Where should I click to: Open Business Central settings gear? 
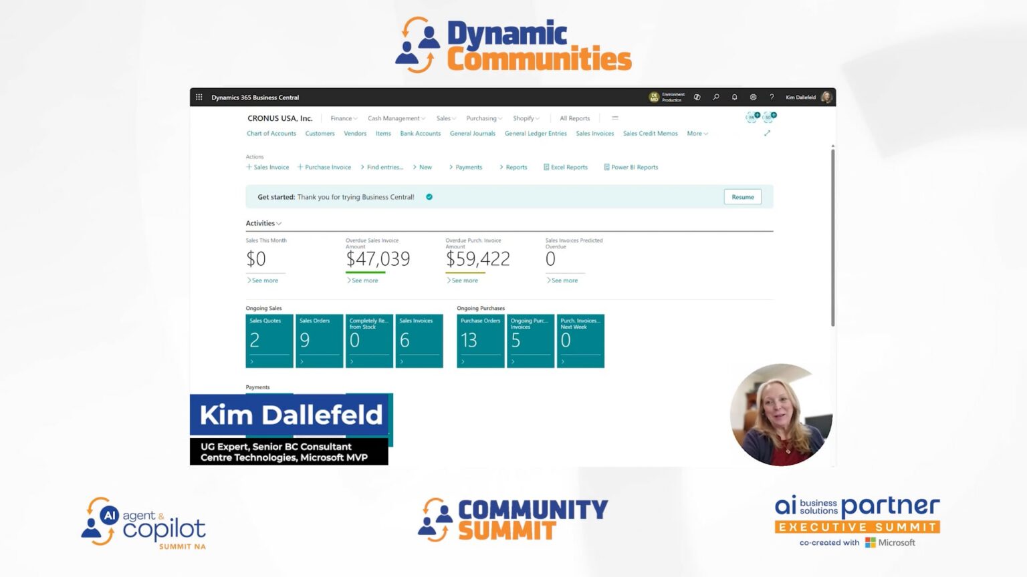pyautogui.click(x=753, y=97)
